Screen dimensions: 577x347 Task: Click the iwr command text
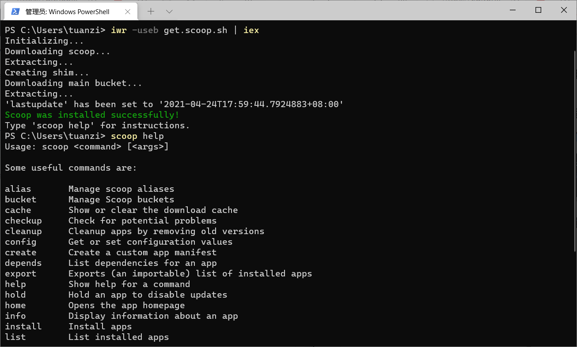pos(118,30)
